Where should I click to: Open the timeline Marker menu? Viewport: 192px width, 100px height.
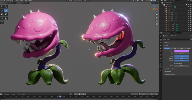tap(23, 94)
